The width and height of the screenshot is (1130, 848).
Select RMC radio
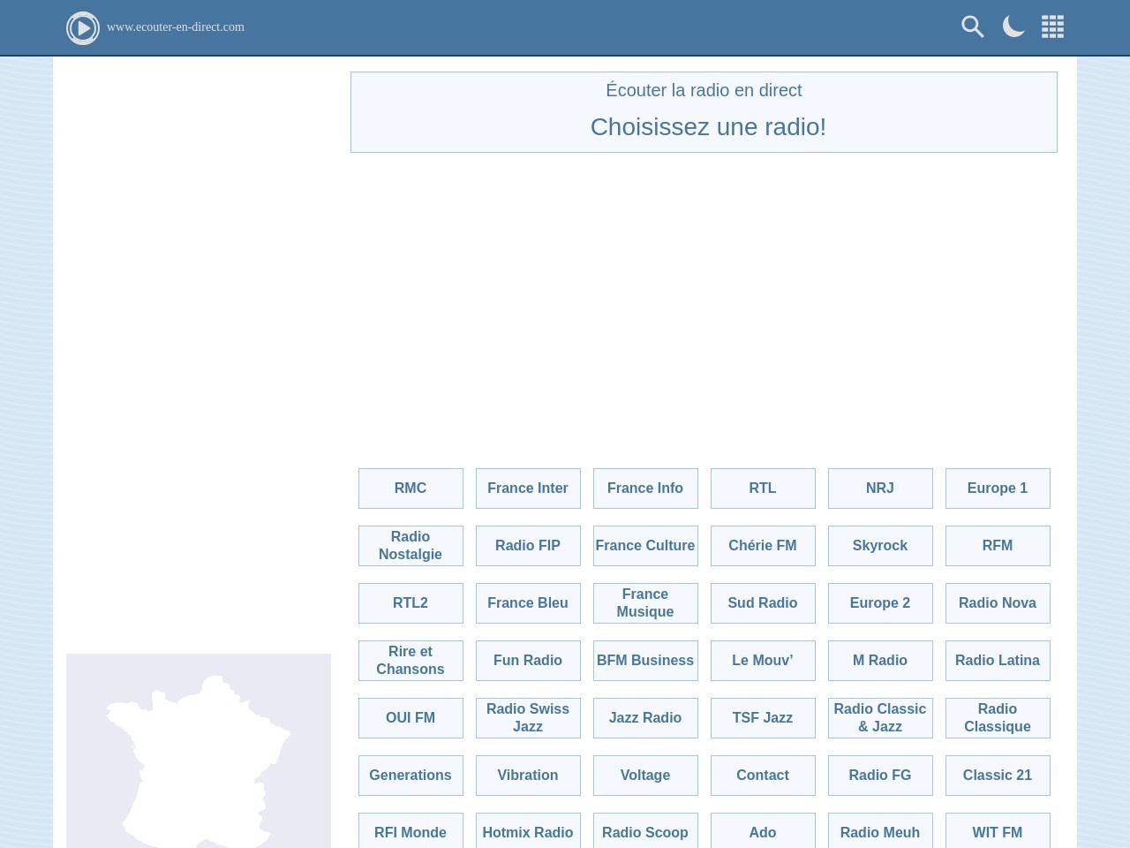pos(411,488)
